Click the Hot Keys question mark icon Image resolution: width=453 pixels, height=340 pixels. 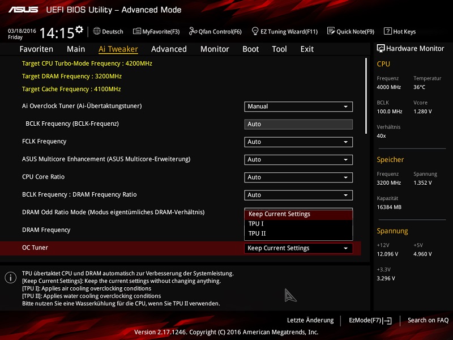tap(387, 31)
